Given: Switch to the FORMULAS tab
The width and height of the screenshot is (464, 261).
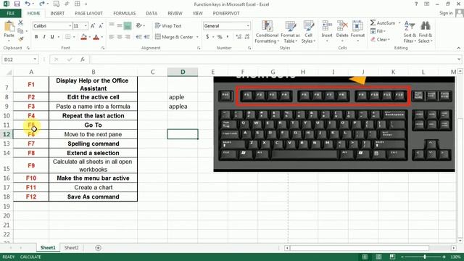Looking at the screenshot, I should coord(124,13).
